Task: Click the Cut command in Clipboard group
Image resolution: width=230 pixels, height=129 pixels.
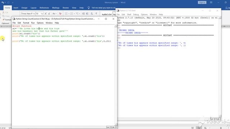Action: pos(5,13)
